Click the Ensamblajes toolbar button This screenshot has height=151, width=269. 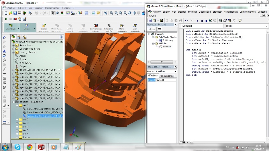tap(10, 27)
